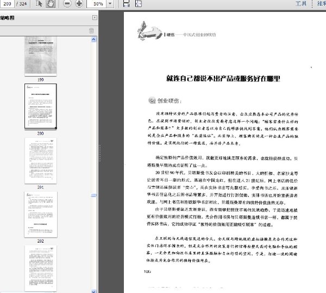Select the text selection cursor tool
326x293 pixels.
tap(39, 4)
